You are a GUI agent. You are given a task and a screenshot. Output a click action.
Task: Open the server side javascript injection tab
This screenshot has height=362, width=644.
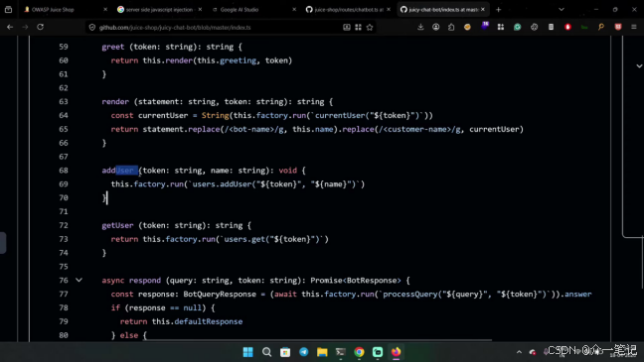(x=159, y=10)
